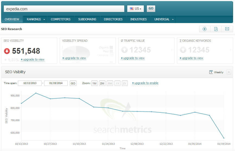Click the start date field 10/13/2013
Screen dimensions: 235x151
(x=30, y=83)
